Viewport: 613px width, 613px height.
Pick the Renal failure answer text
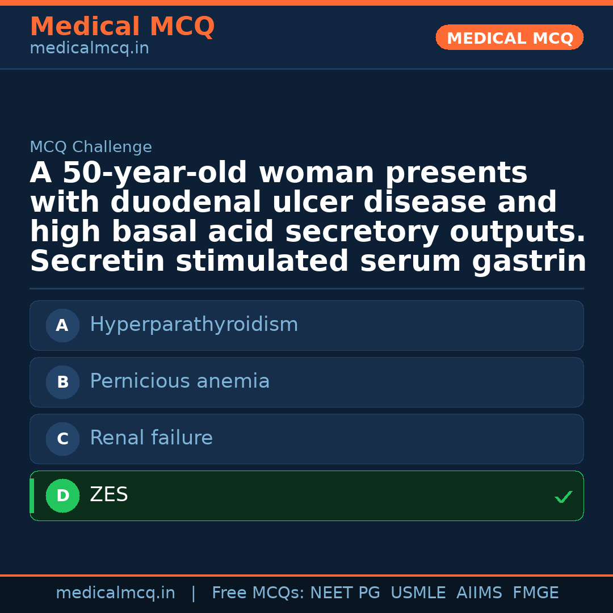151,438
